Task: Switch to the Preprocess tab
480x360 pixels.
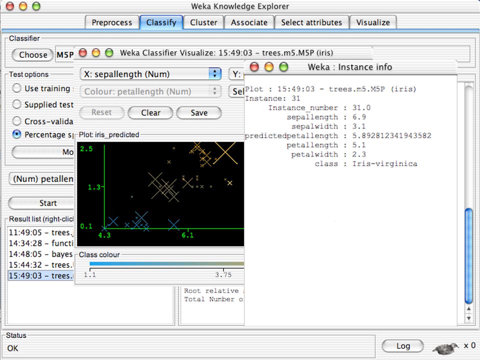Action: click(111, 22)
